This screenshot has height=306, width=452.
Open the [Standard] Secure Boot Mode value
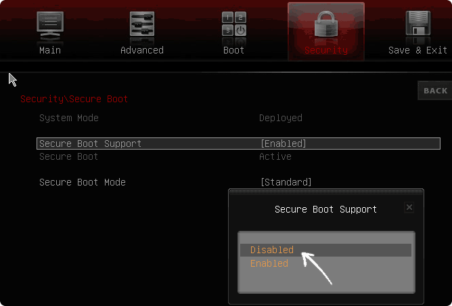pyautogui.click(x=286, y=182)
